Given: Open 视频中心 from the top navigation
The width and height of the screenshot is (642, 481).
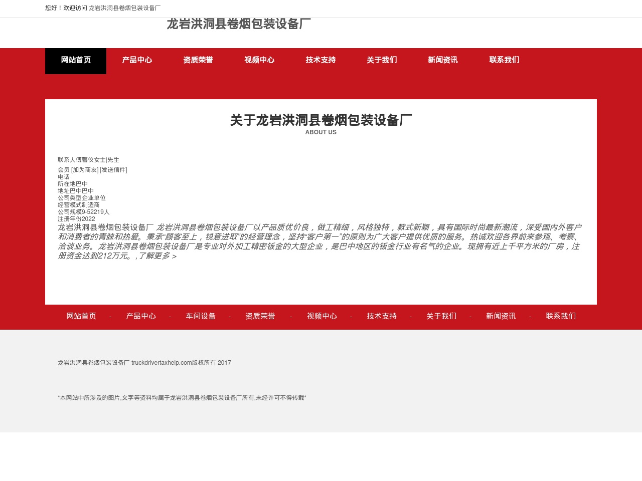Looking at the screenshot, I should (x=259, y=60).
